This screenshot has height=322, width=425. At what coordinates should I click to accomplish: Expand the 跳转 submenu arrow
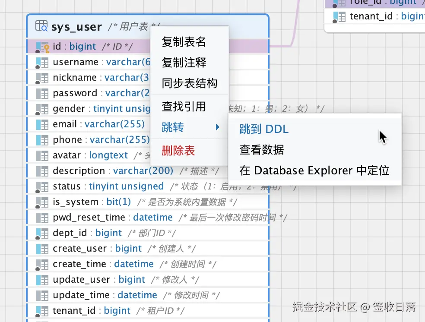(217, 127)
